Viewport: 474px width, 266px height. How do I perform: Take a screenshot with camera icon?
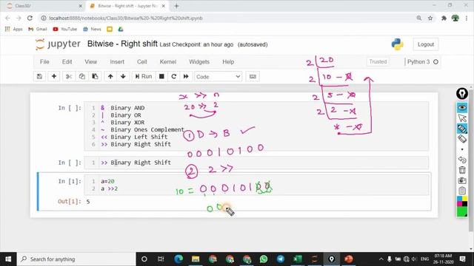[x=462, y=180]
